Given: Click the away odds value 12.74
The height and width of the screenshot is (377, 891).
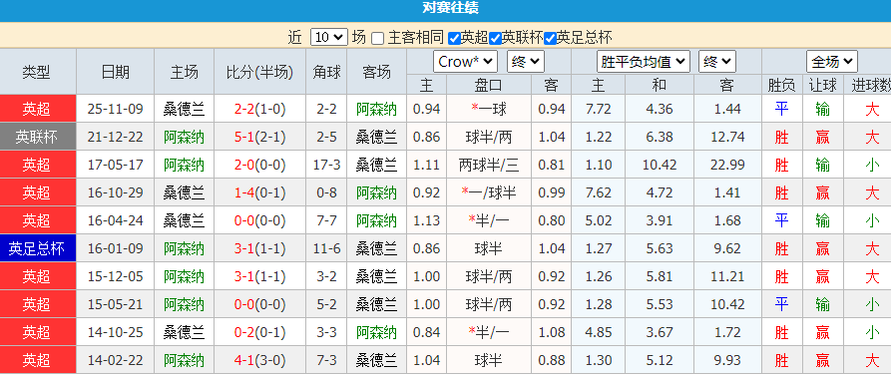Looking at the screenshot, I should coord(726,137).
